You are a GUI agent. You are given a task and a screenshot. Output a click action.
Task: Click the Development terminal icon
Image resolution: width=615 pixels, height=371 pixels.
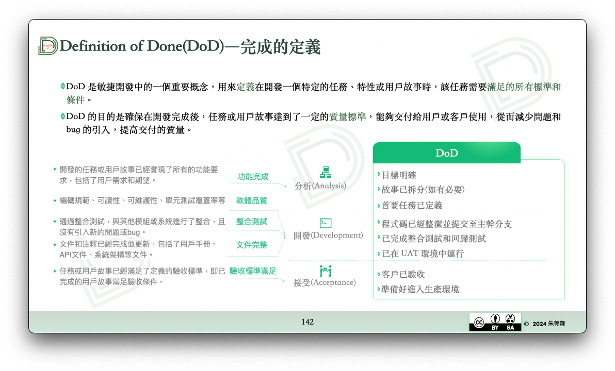pos(325,223)
